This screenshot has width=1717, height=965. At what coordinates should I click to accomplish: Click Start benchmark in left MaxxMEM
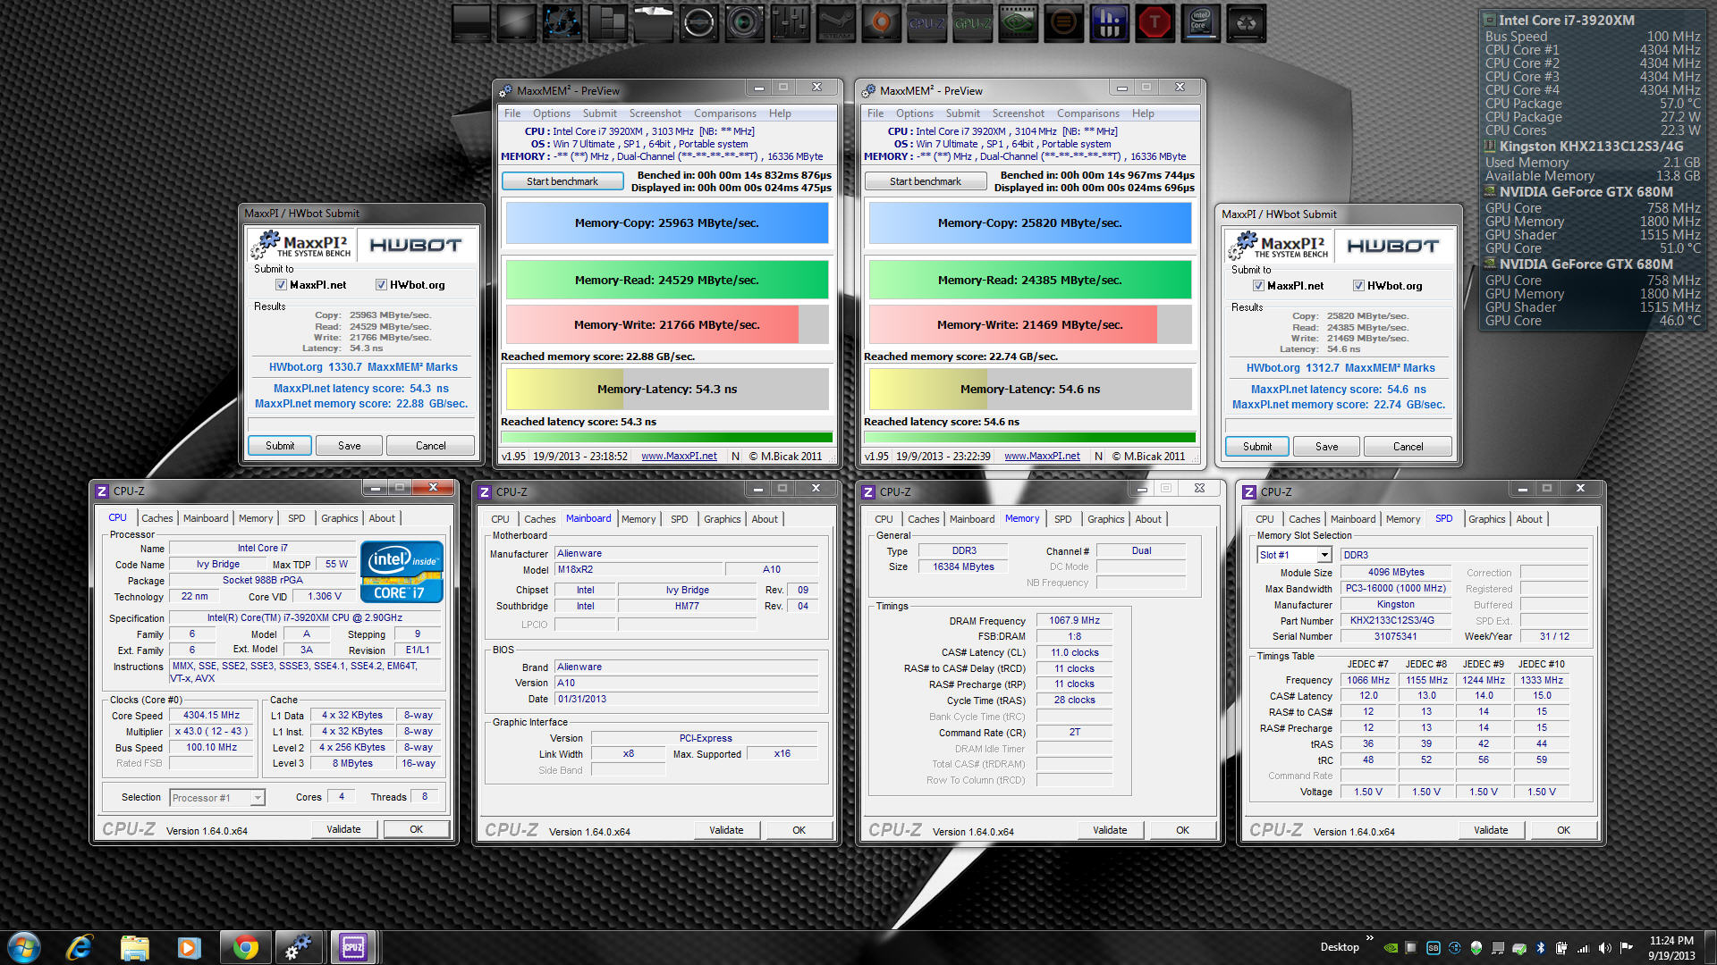(562, 181)
